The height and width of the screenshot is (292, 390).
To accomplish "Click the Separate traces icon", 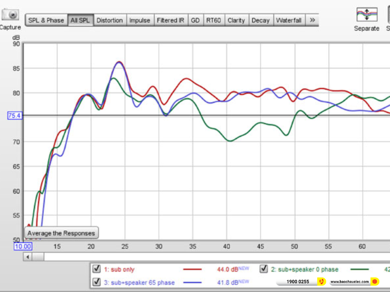I will click(x=367, y=15).
